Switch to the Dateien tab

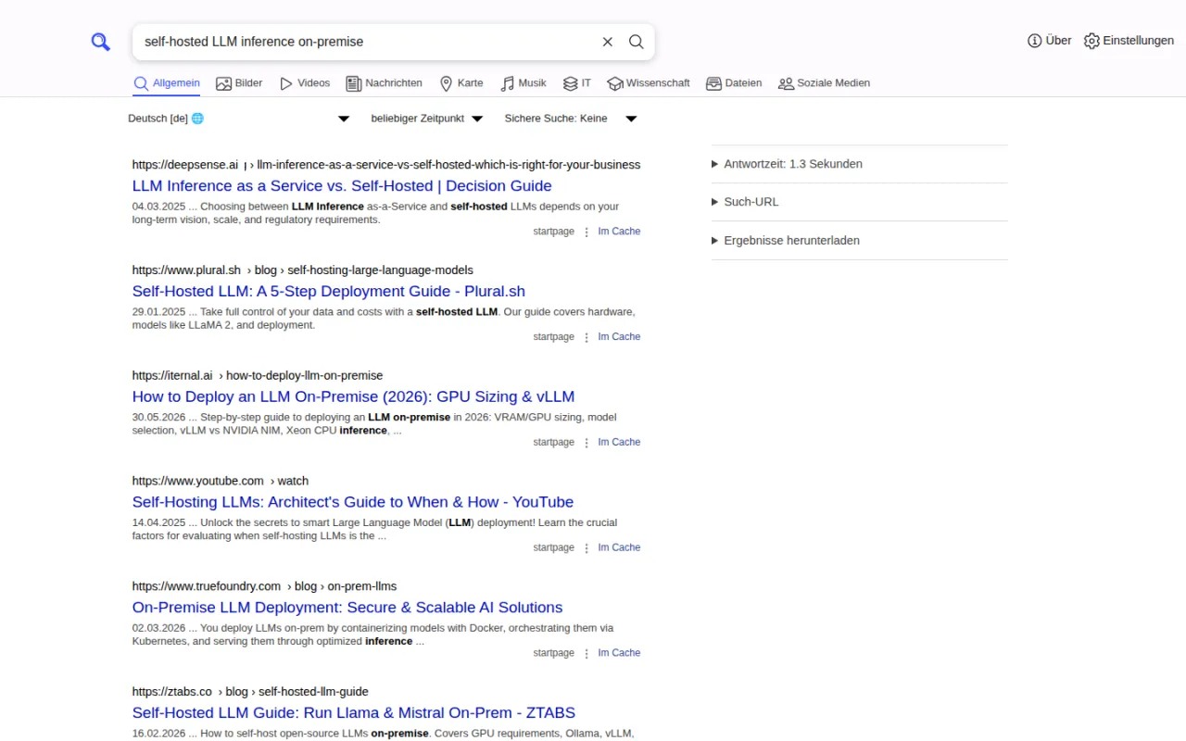coord(734,83)
